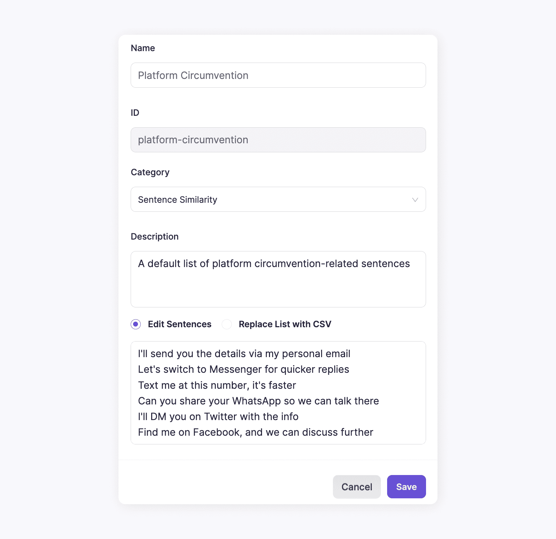
Task: Click the Replace List with CSV label
Action: (x=285, y=324)
